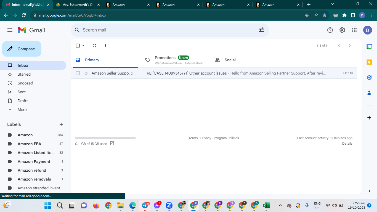Open the Starred folder

[x=33, y=74]
